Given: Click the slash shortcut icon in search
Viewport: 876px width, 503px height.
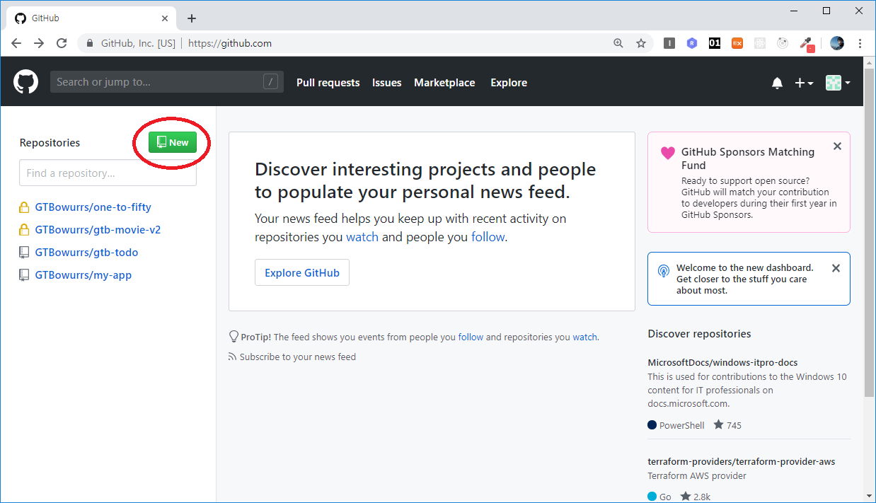Looking at the screenshot, I should point(270,82).
